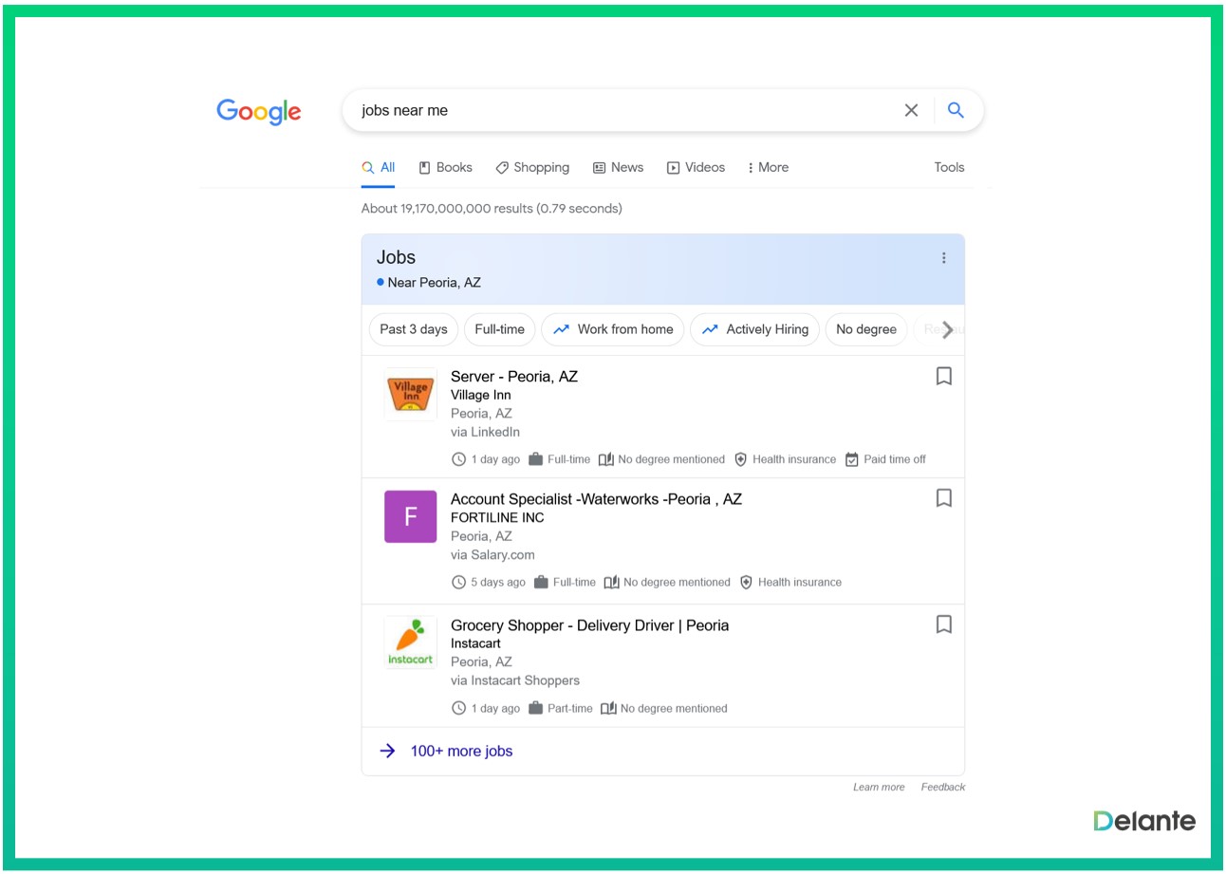Click the Google logo

click(x=258, y=111)
